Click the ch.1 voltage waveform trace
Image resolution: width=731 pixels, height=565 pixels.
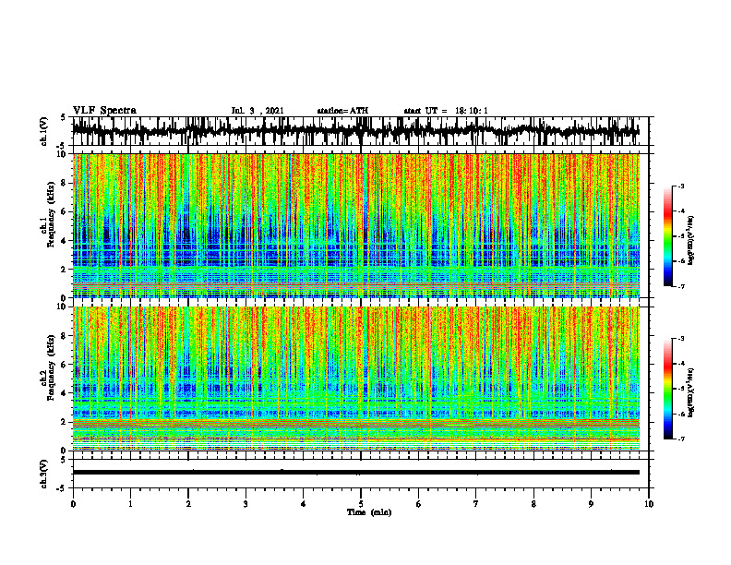click(356, 131)
